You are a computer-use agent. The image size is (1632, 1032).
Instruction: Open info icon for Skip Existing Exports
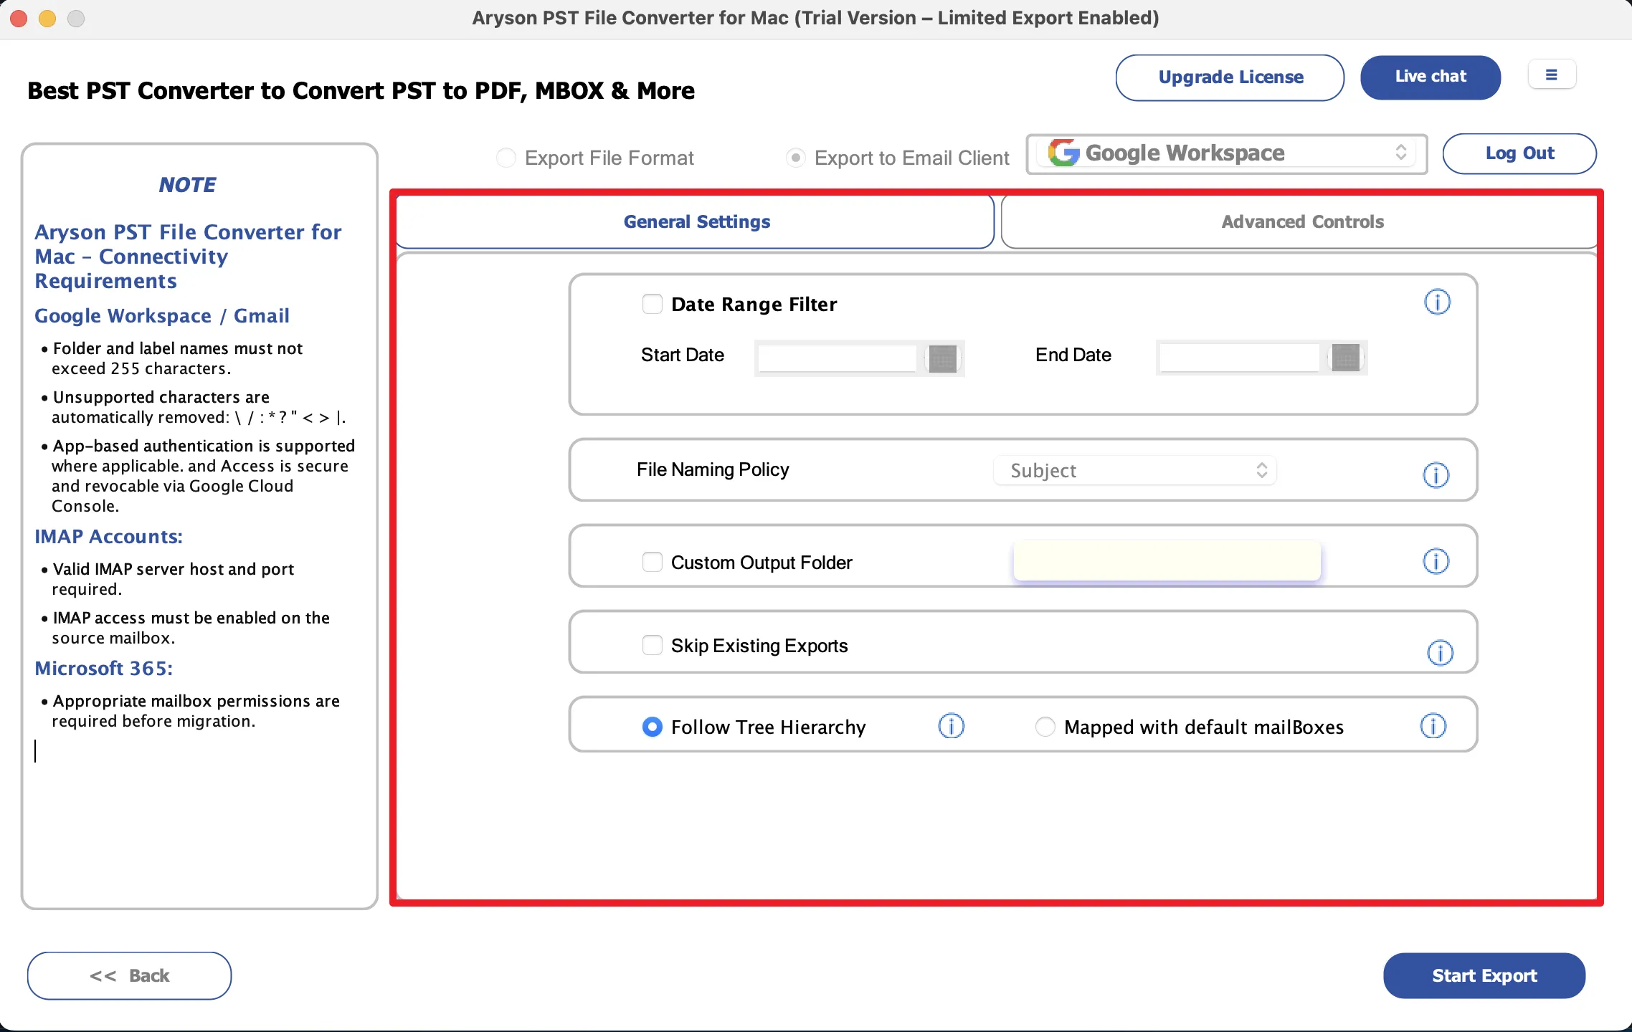[1440, 653]
